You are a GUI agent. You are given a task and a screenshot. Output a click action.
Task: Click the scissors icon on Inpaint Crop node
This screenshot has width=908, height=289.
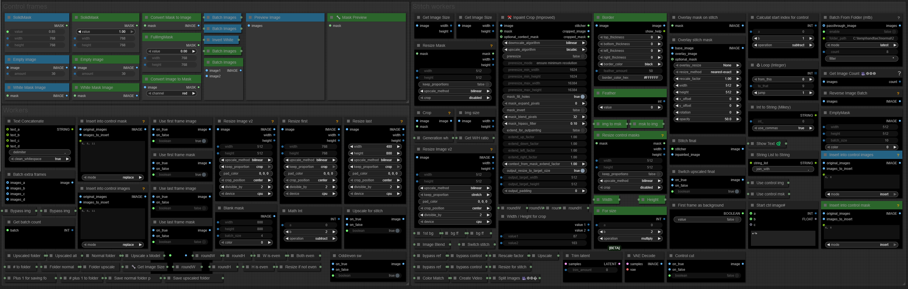click(509, 17)
